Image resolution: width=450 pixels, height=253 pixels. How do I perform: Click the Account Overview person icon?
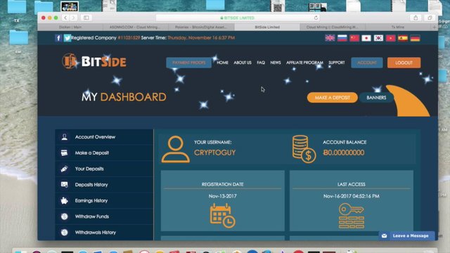pyautogui.click(x=64, y=137)
